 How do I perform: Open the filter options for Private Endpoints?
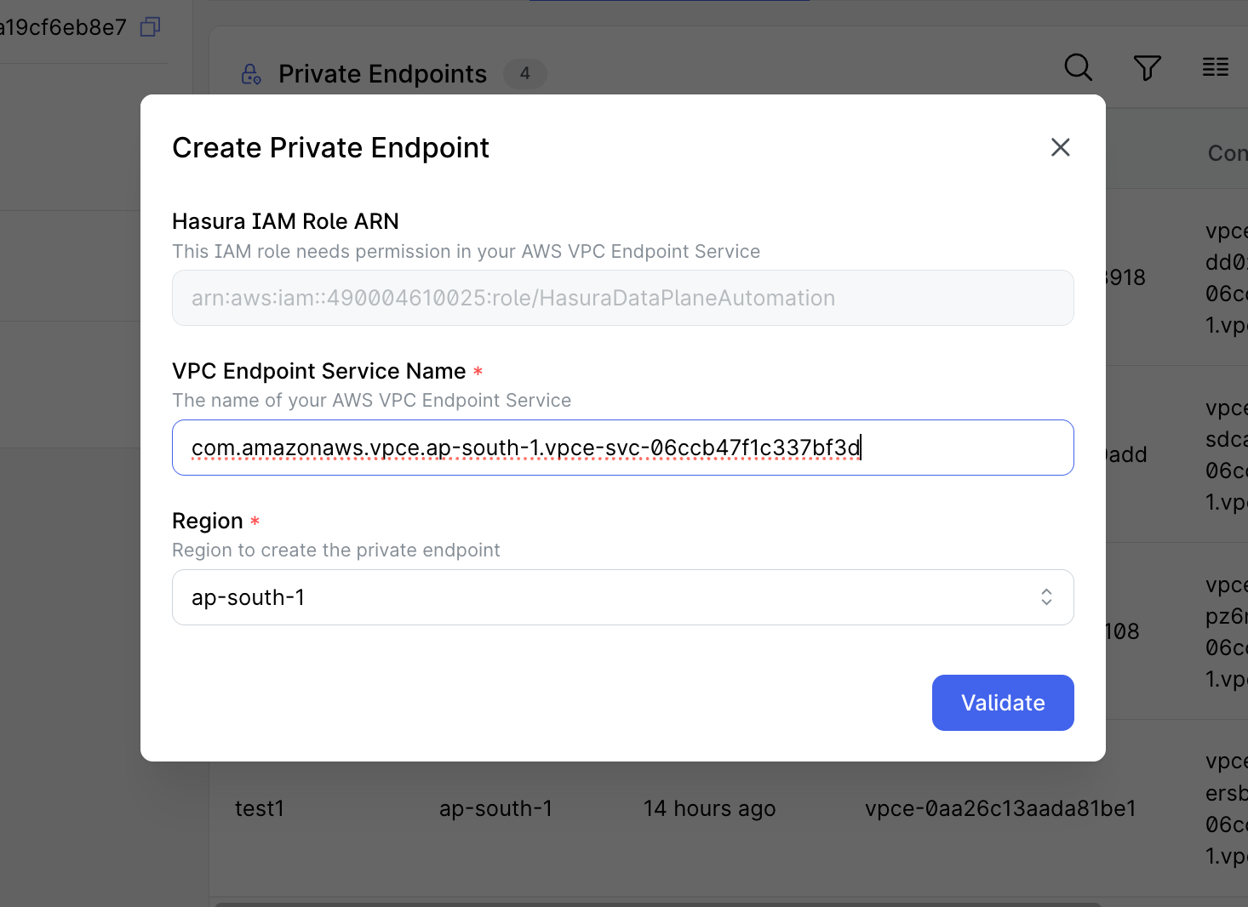coord(1146,67)
